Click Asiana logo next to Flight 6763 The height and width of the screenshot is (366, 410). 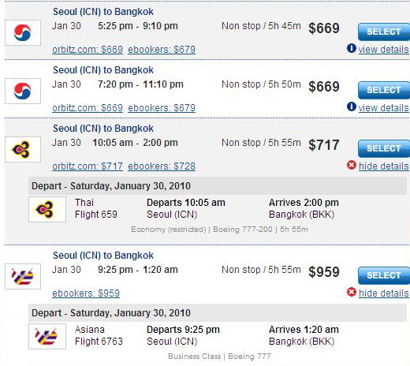pos(47,337)
